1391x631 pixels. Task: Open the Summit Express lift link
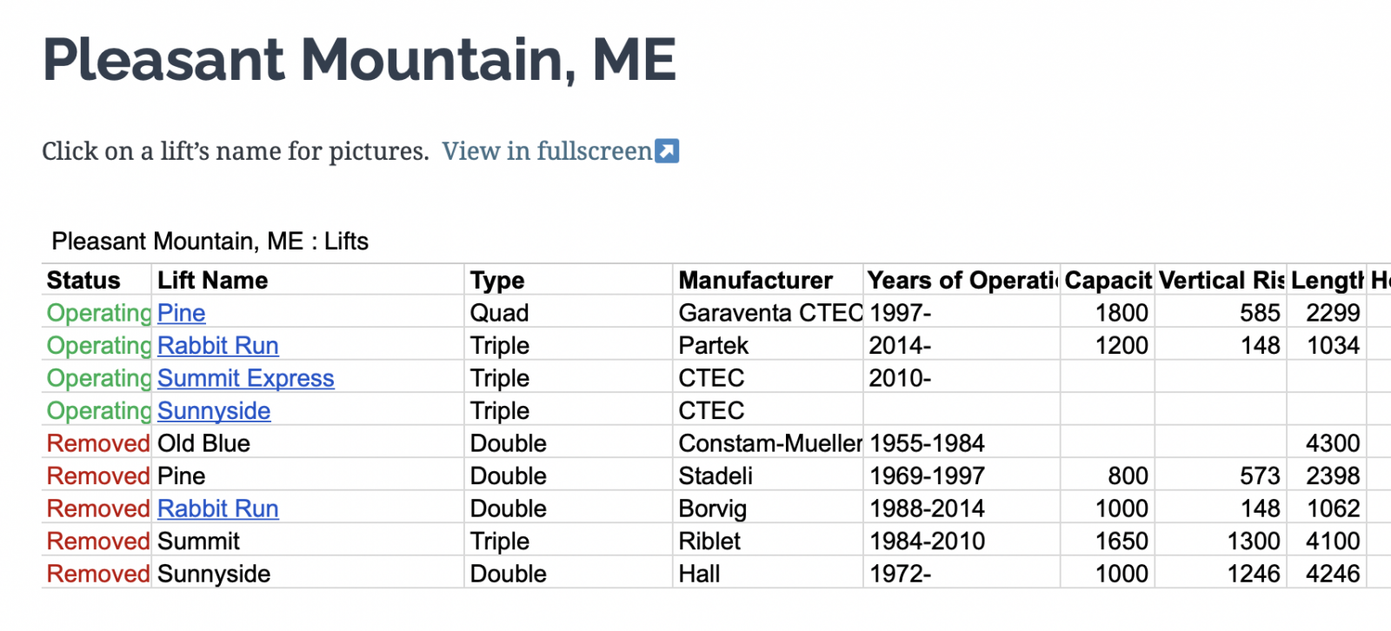246,378
